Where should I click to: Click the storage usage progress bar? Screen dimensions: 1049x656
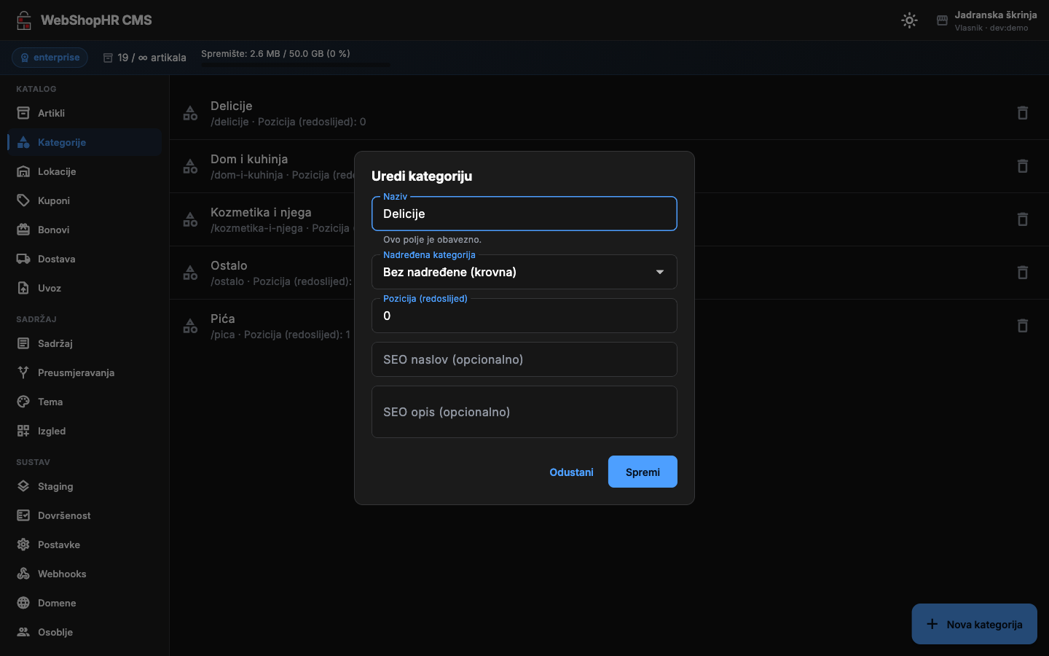[296, 65]
